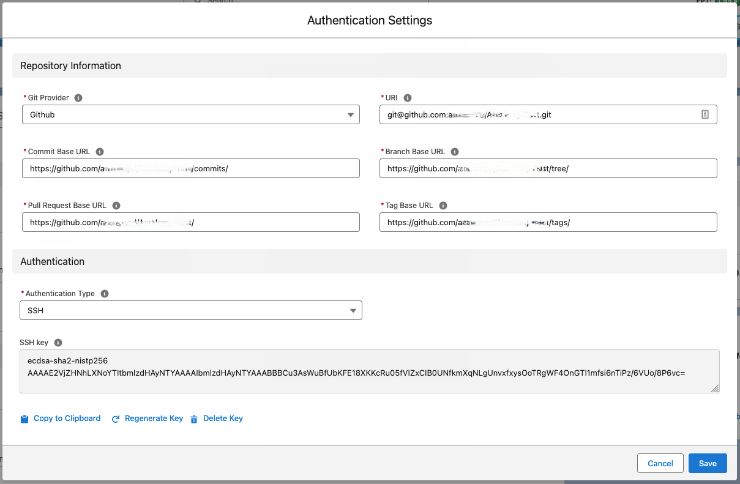
Task: Copy to Clipboard link text
Action: click(x=67, y=419)
